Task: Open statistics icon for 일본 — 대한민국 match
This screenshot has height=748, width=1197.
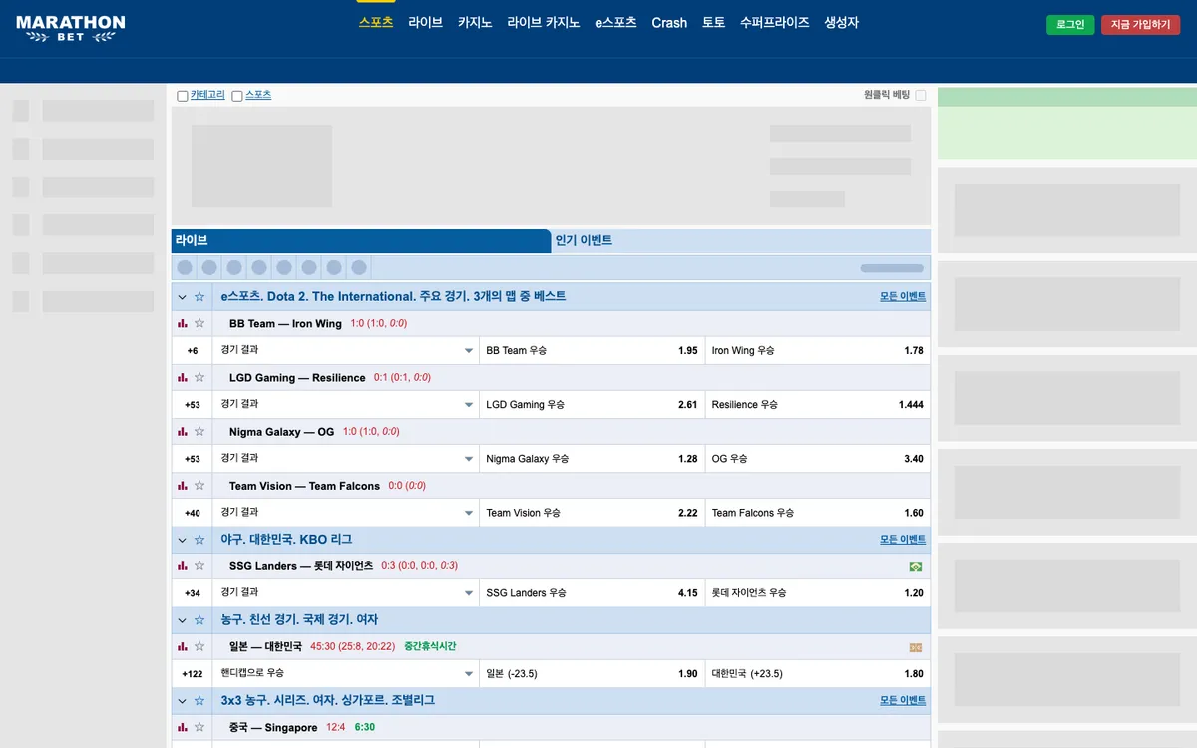Action: (183, 646)
